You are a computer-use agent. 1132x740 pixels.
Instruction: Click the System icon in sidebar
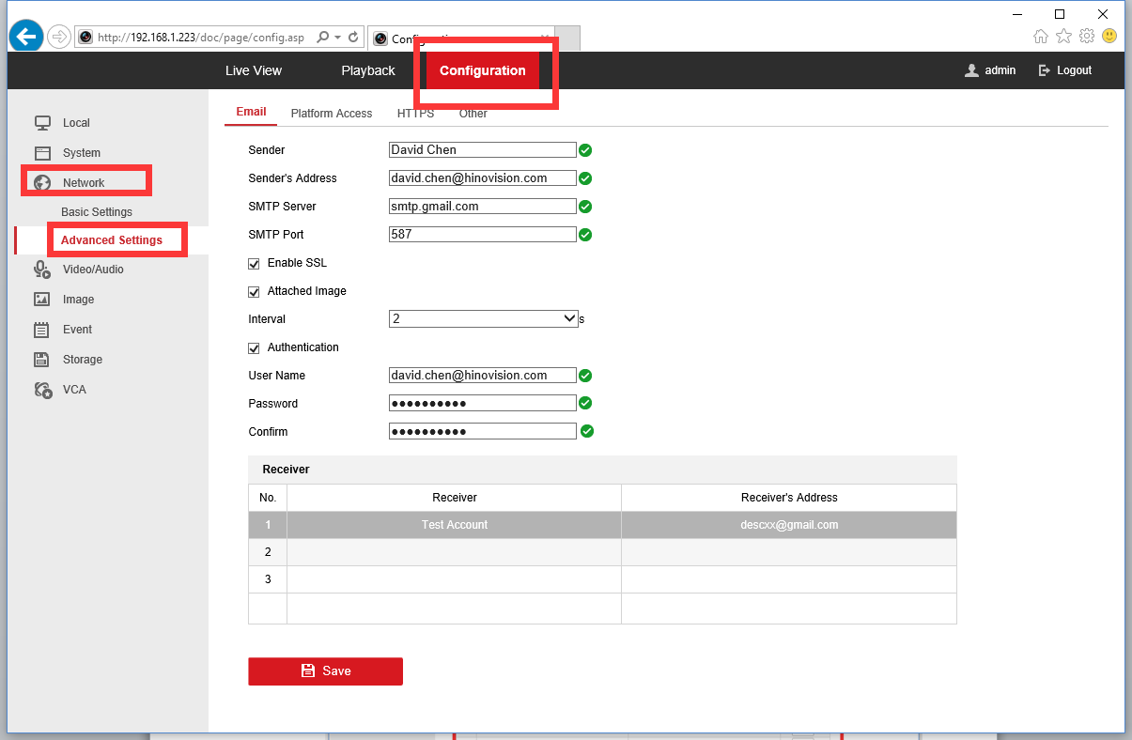click(x=42, y=153)
